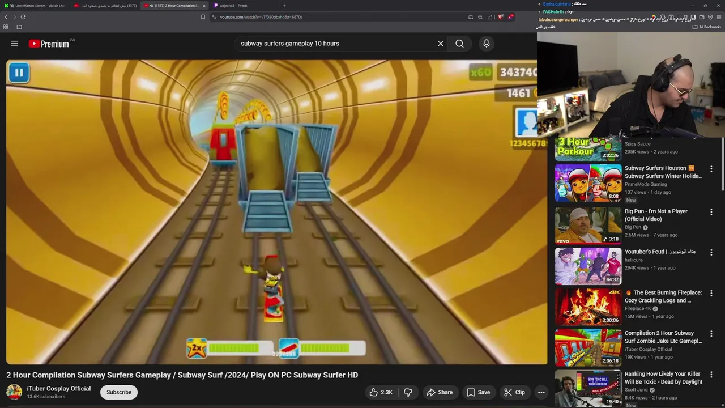The image size is (725, 408).
Task: Open Subway Surf Zombie Jake thumbnail
Action: (x=588, y=347)
